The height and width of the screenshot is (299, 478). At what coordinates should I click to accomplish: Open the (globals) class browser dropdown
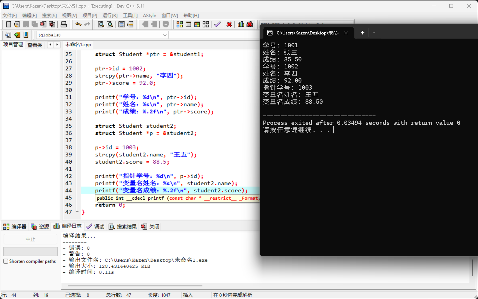165,35
